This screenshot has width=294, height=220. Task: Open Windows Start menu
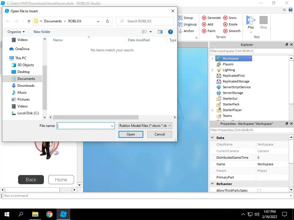pos(7,214)
